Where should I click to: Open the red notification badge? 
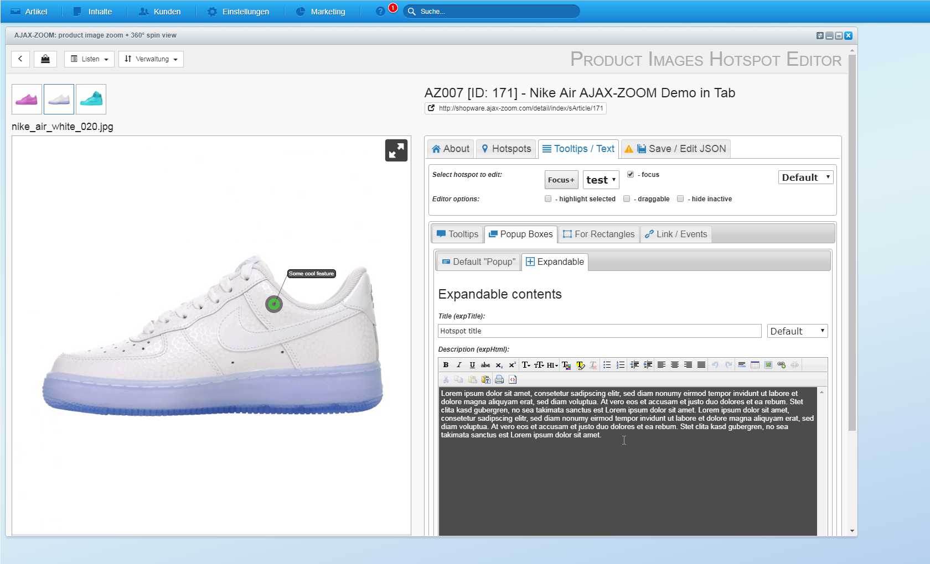tap(393, 8)
